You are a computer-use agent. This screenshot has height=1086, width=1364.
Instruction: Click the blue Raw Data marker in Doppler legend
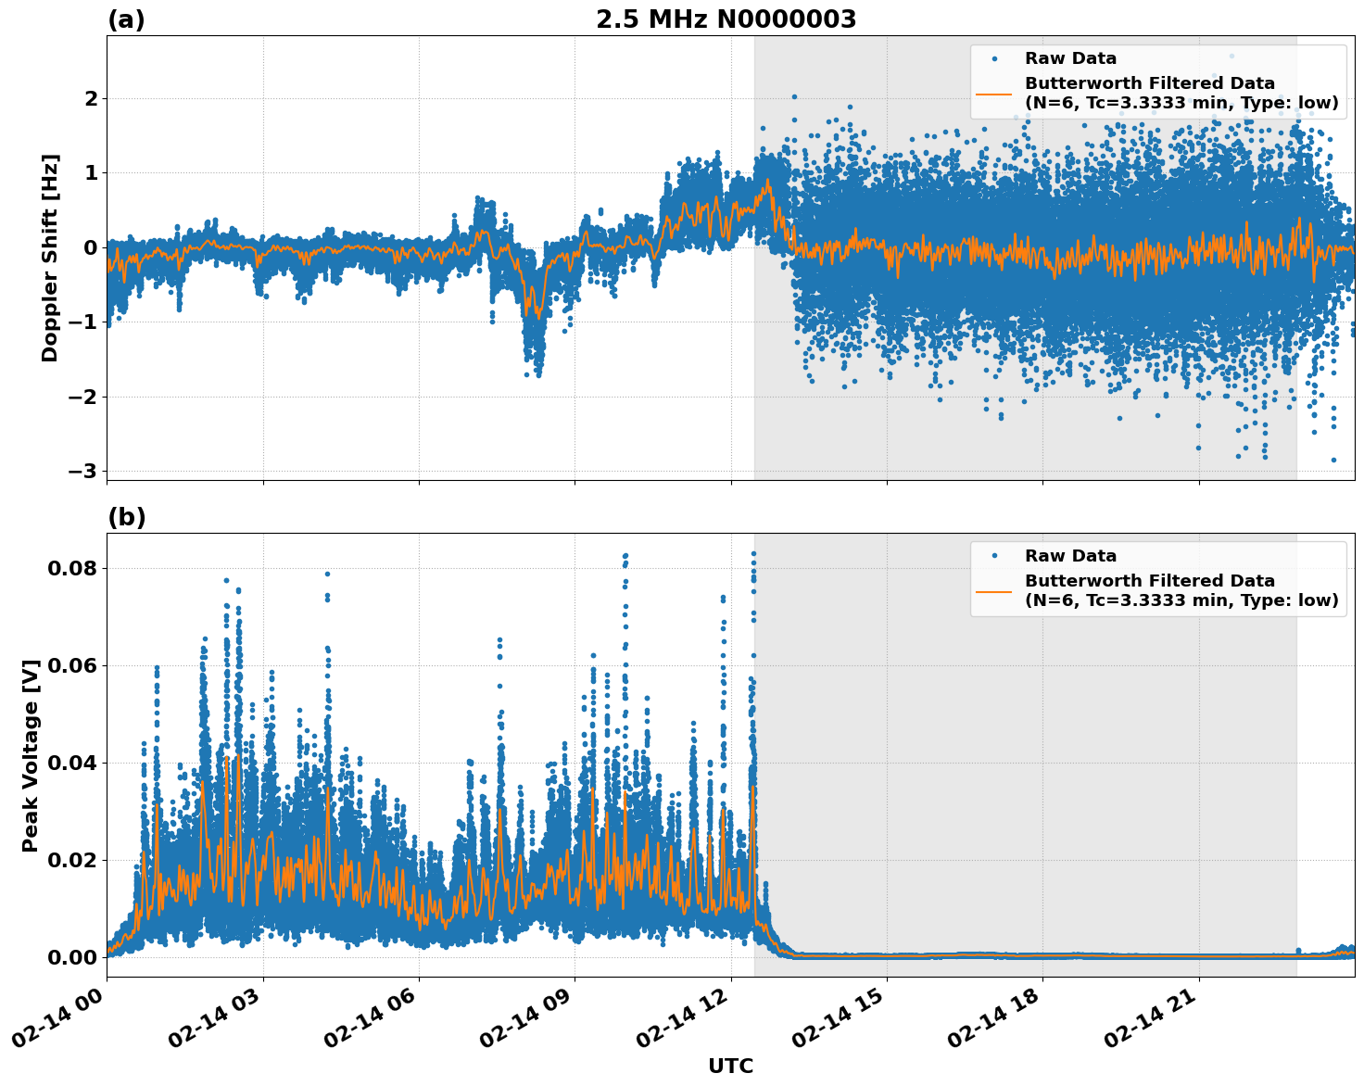tap(994, 58)
